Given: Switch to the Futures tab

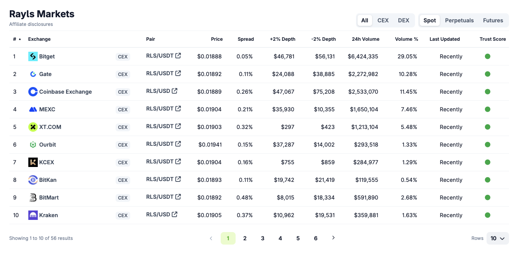Looking at the screenshot, I should (493, 20).
